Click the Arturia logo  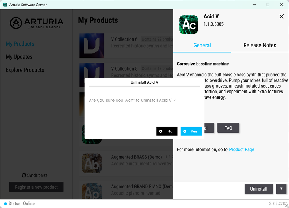click(x=36, y=23)
